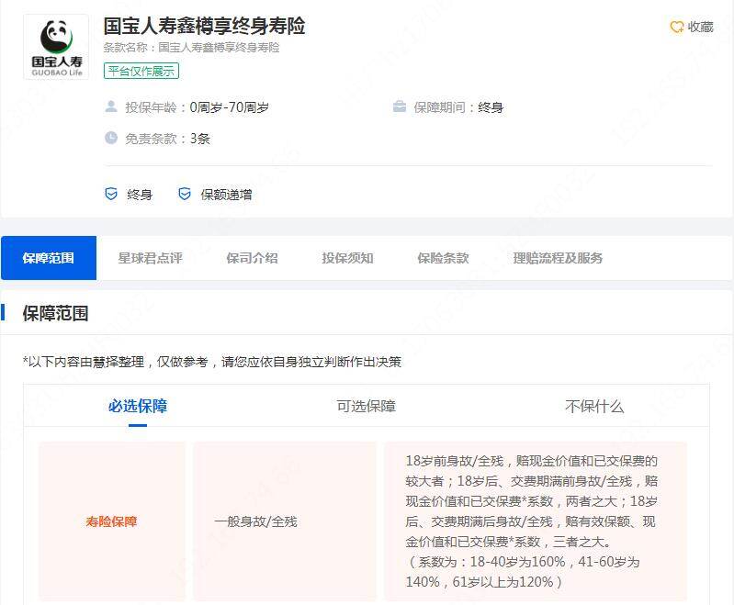734x605 pixels.
Task: Click the 保障范围 section heading
Action: pyautogui.click(x=55, y=313)
